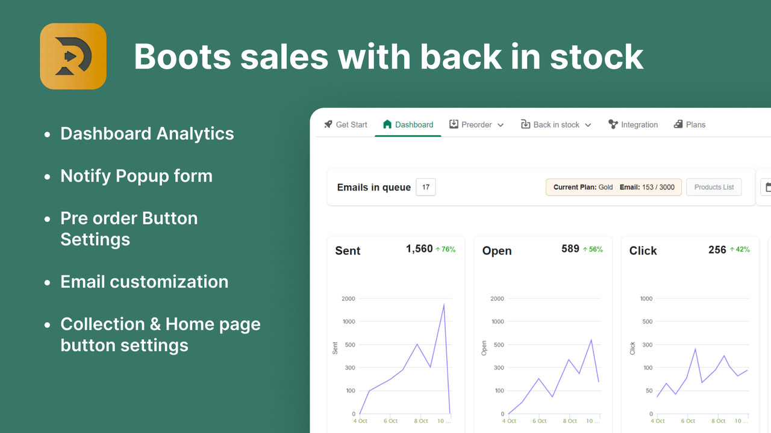Click the Sent 76% increase indicator
This screenshot has width=771, height=433.
[x=445, y=249]
